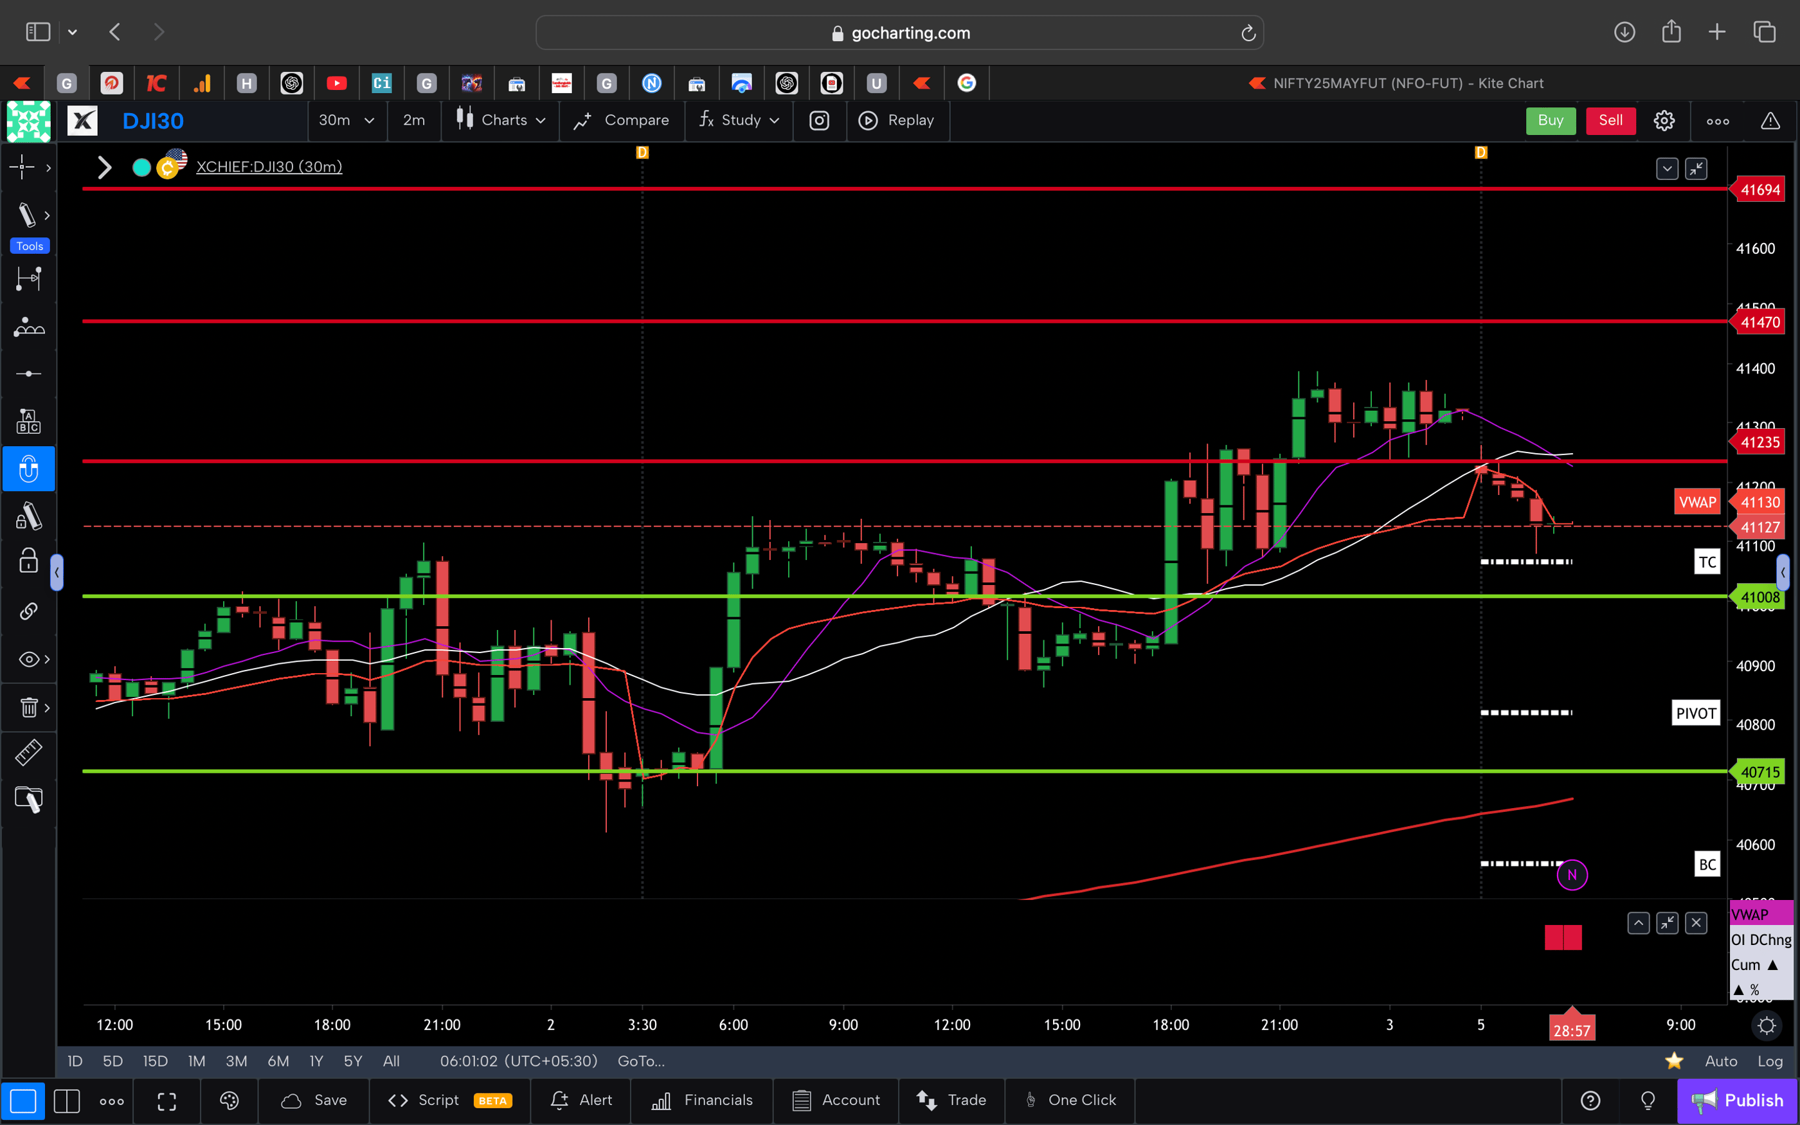
Task: Select the crosshair cursor tool
Action: point(22,167)
